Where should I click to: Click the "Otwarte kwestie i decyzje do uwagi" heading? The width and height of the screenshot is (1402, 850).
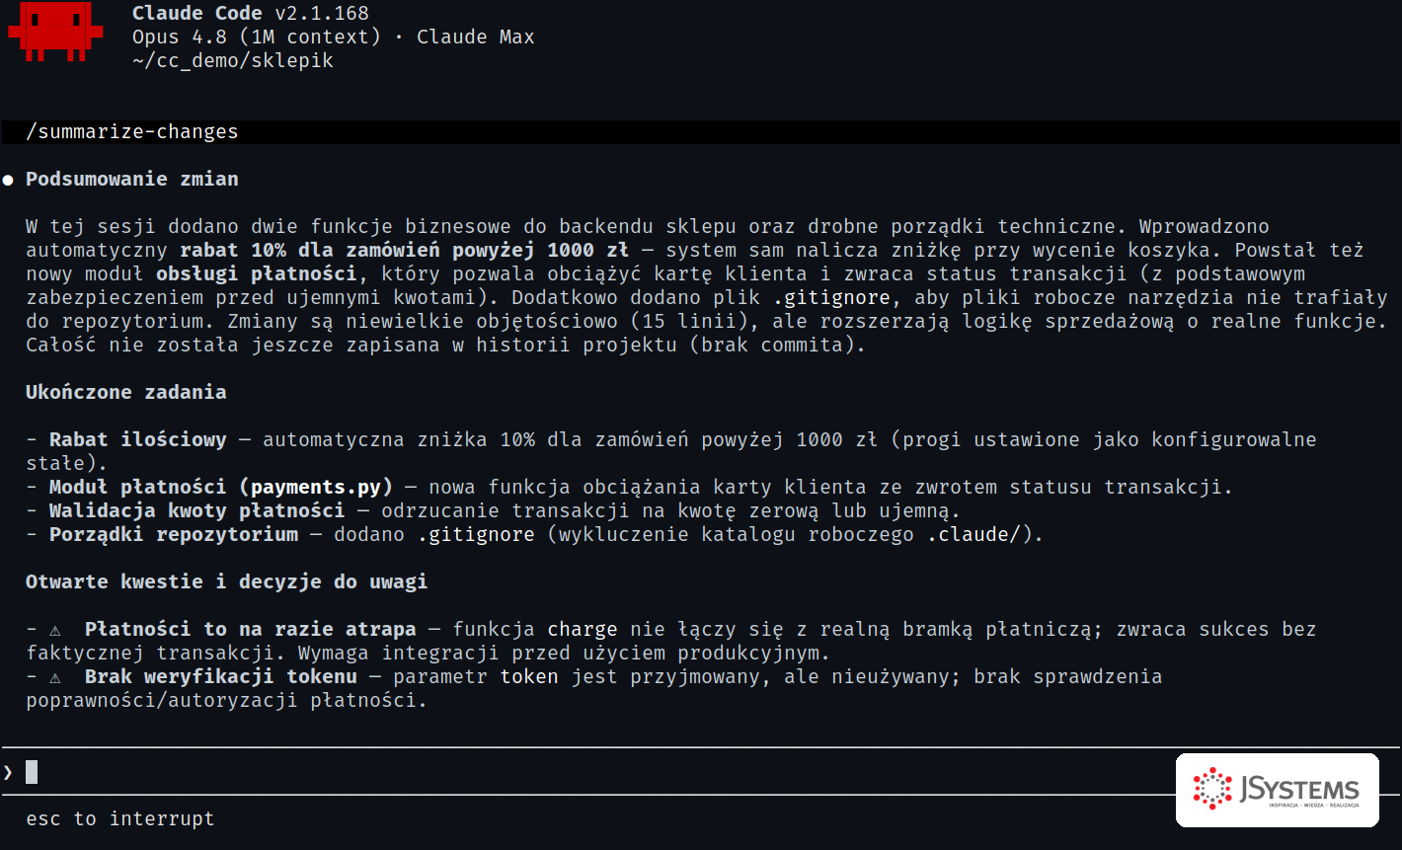[227, 582]
